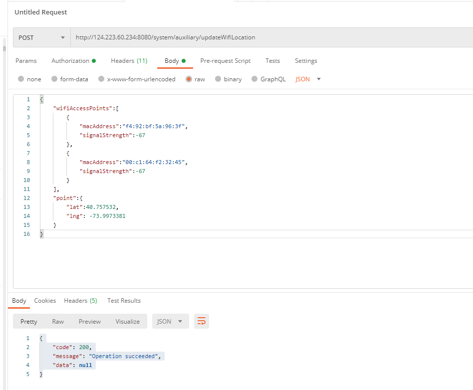Image resolution: width=473 pixels, height=390 pixels.
Task: Switch to the Params tab
Action: coord(26,61)
